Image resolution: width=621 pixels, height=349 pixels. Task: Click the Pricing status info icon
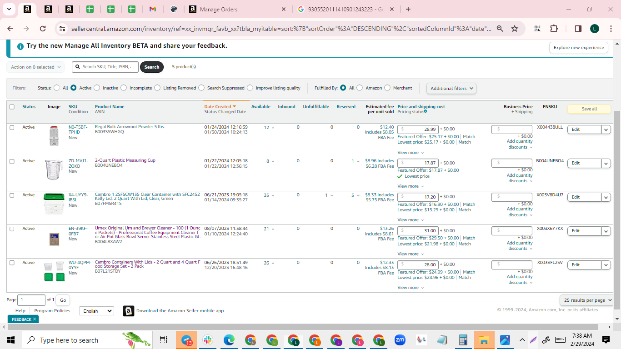426,111
